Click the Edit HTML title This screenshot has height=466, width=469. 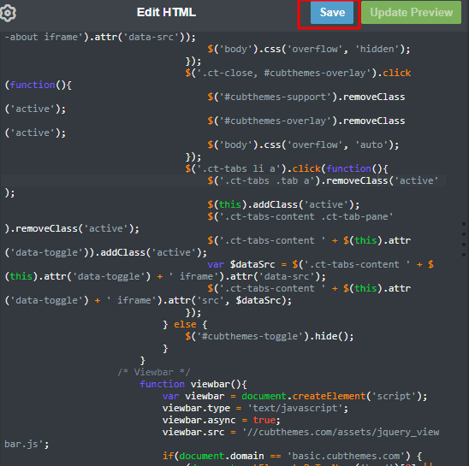tap(166, 12)
